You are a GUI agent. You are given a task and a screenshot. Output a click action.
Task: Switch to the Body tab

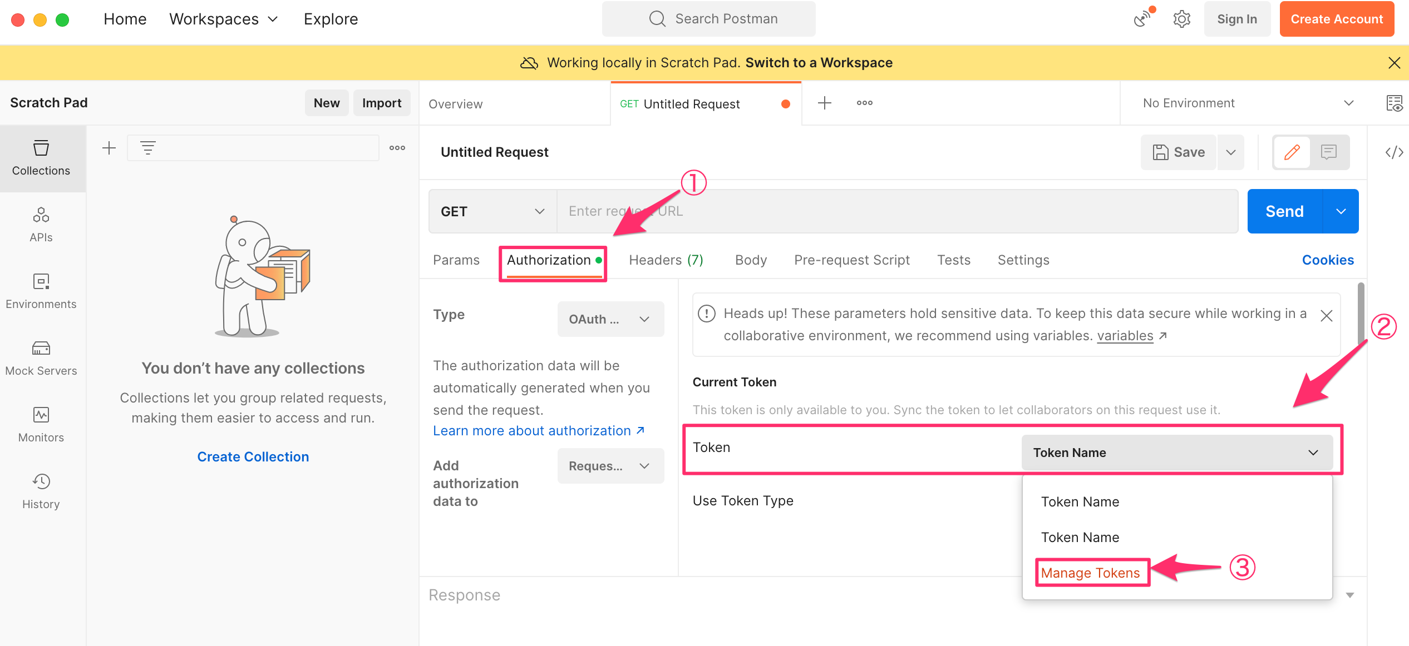[751, 260]
